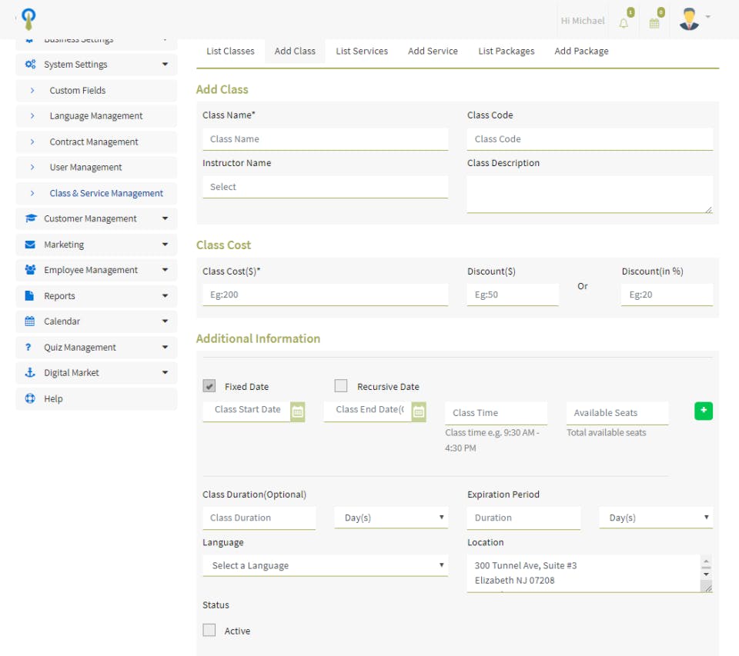Open the Add Package tab

[x=581, y=51]
